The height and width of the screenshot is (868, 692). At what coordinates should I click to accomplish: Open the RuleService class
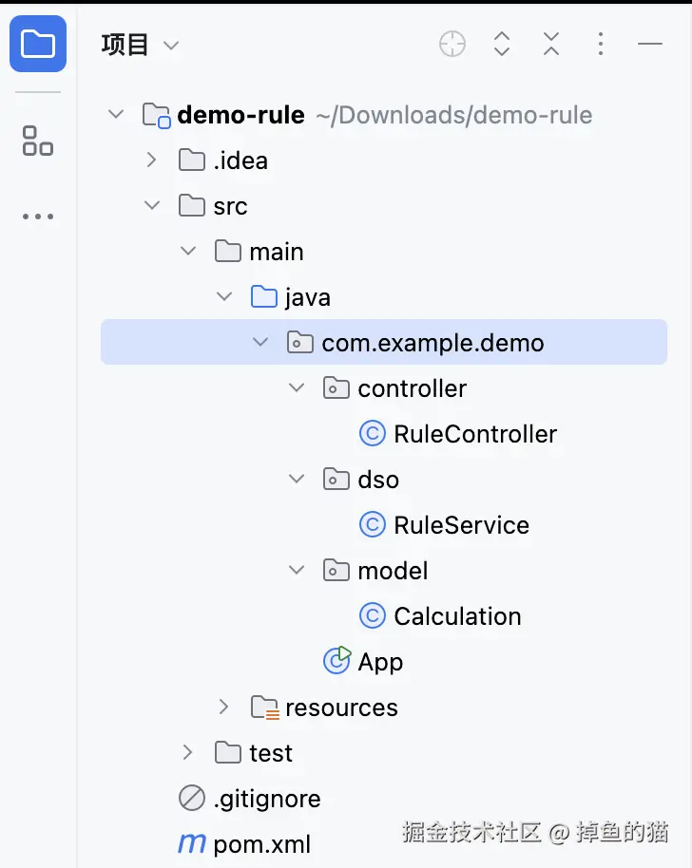[461, 525]
